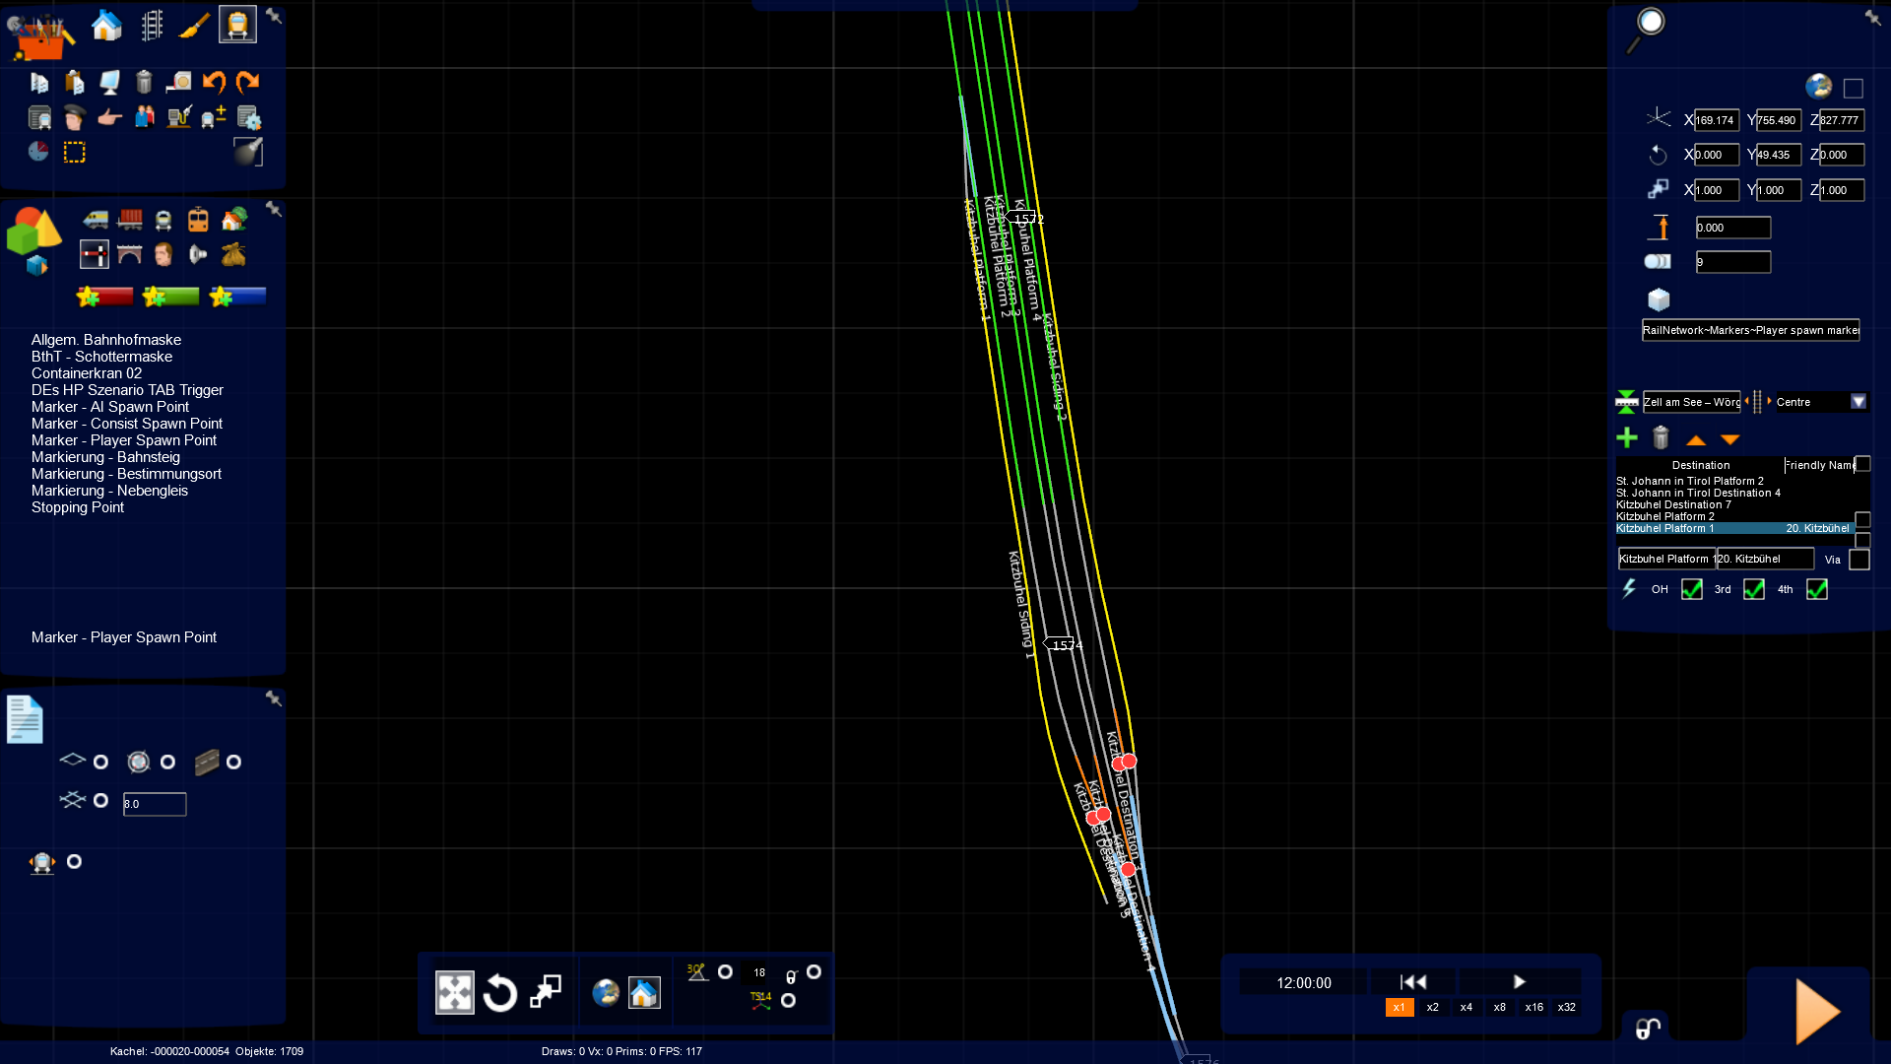Click the trash can in top toolbox
Viewport: 1891px width, 1064px height.
(144, 82)
